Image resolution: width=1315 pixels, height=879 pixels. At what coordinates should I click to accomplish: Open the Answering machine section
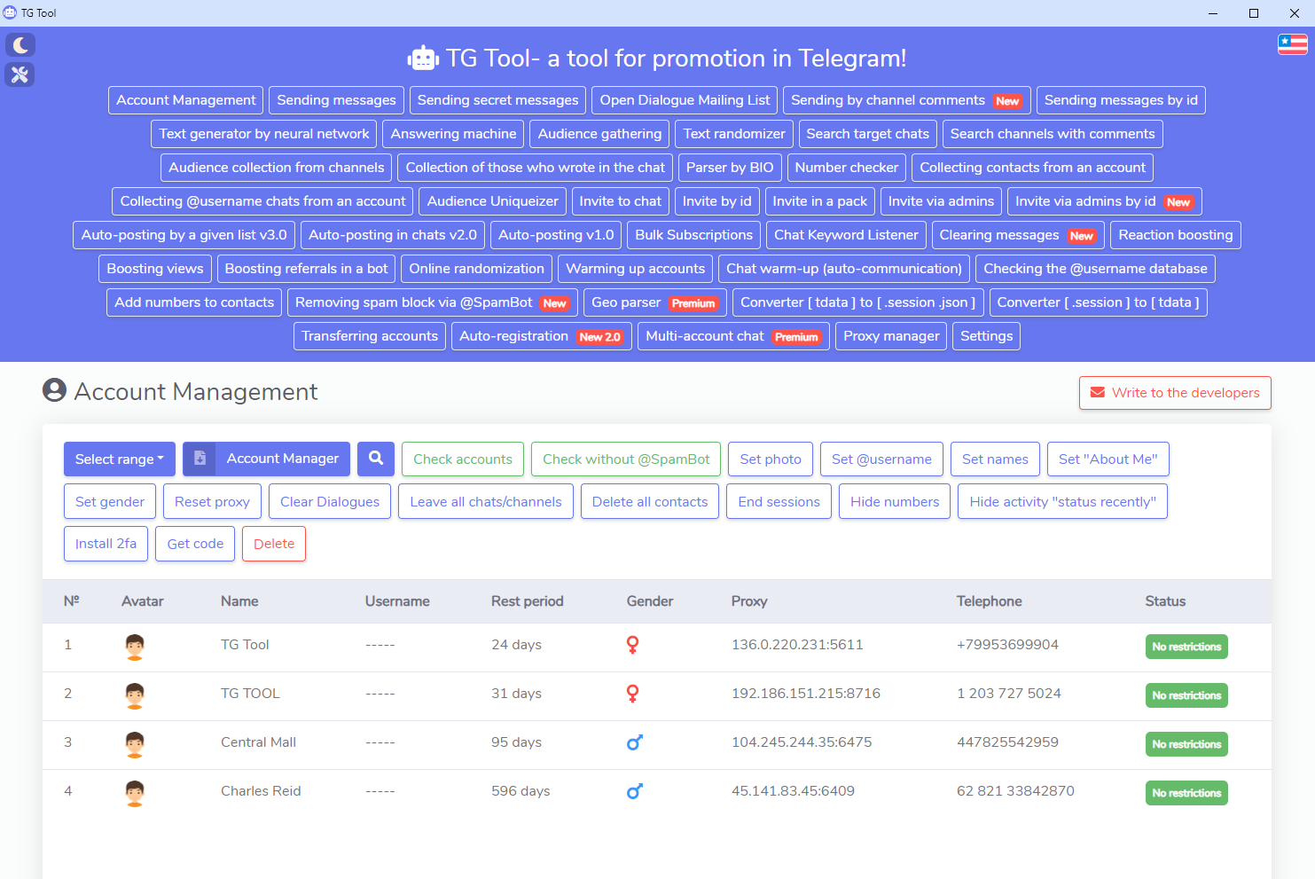tap(453, 134)
